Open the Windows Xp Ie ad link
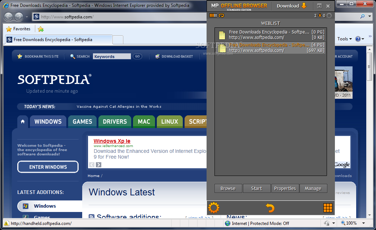Image resolution: width=376 pixels, height=230 pixels. point(112,141)
